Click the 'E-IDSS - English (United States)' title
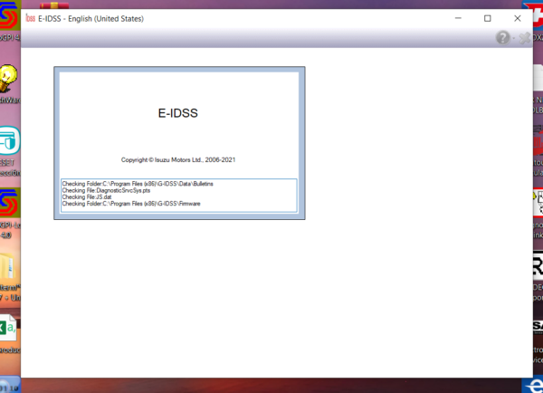Screen dimensions: 543x393 point(90,19)
